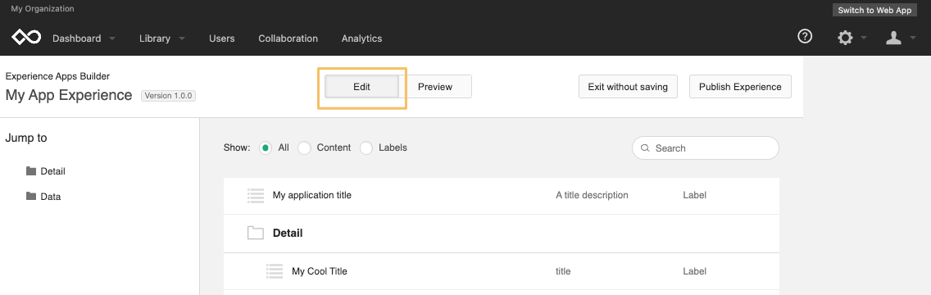931x295 pixels.
Task: Click the Detail folder icon in Jump to
Action: [x=31, y=171]
